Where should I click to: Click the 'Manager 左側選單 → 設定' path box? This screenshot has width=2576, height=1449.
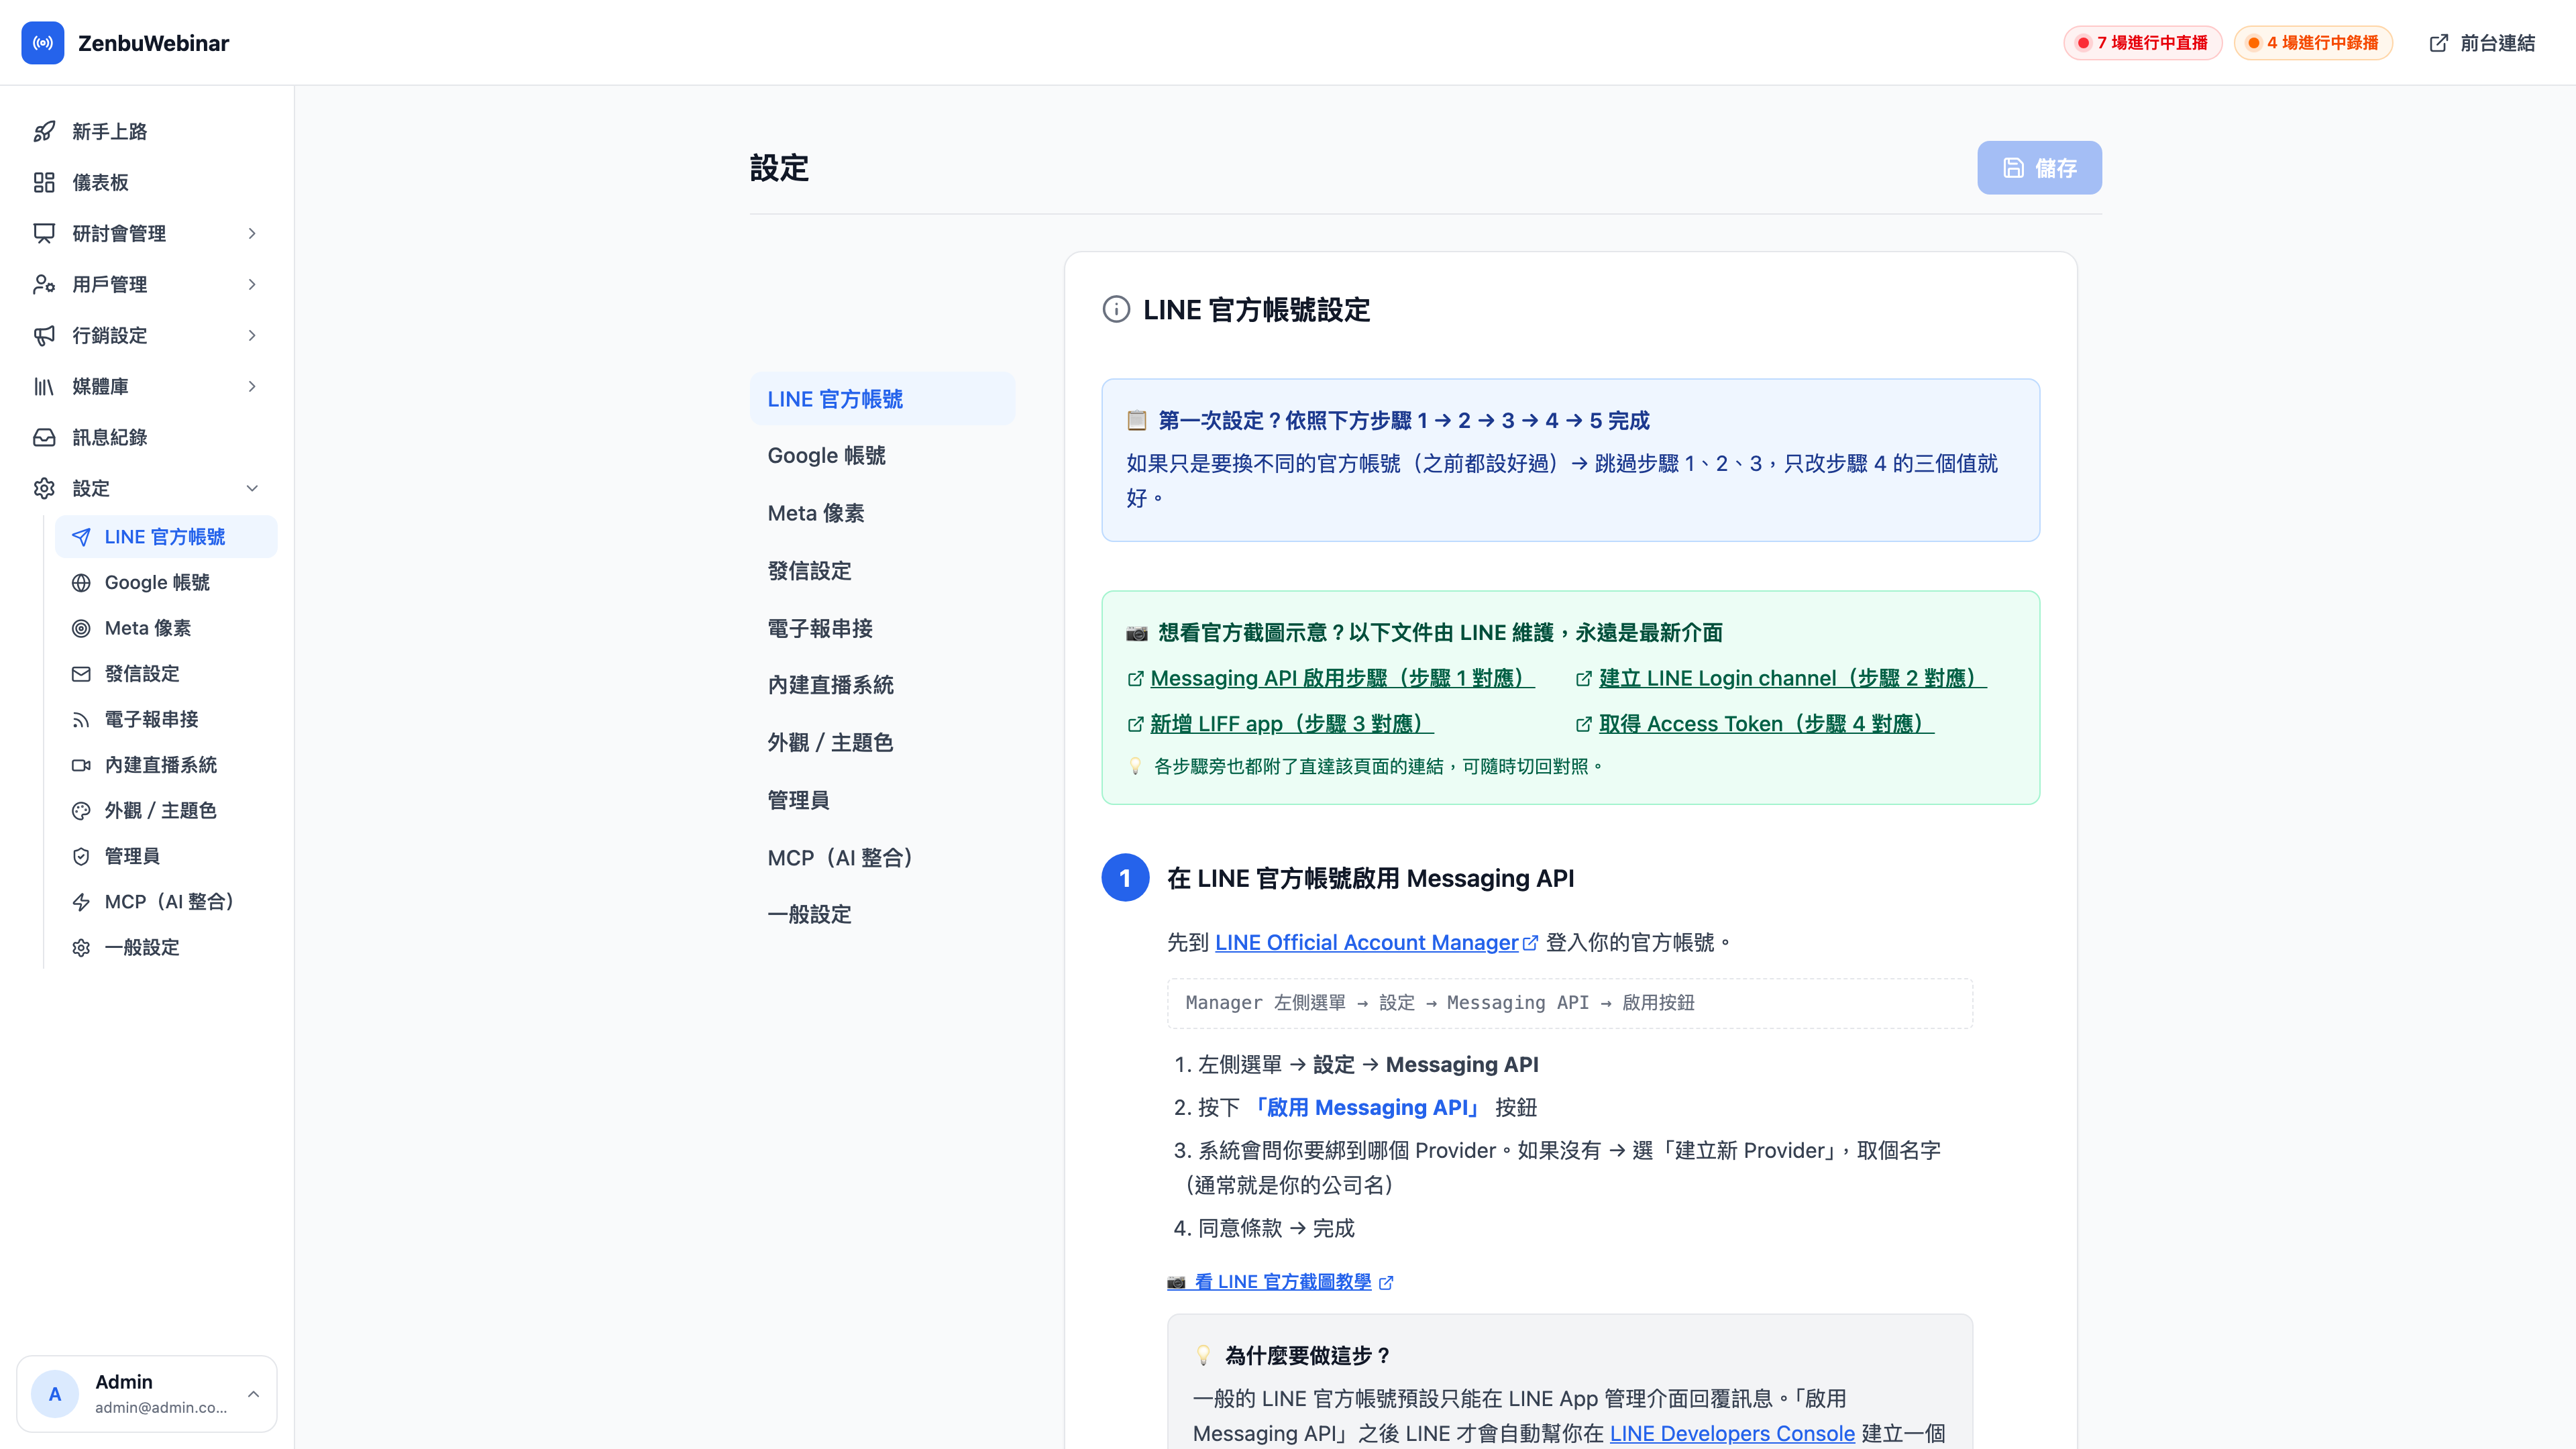(1570, 1003)
